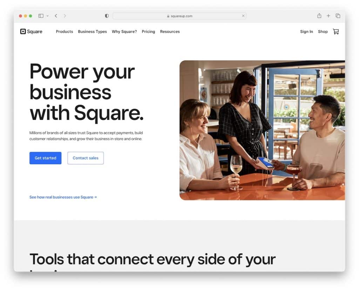Open a new tab with plus icon

click(328, 16)
